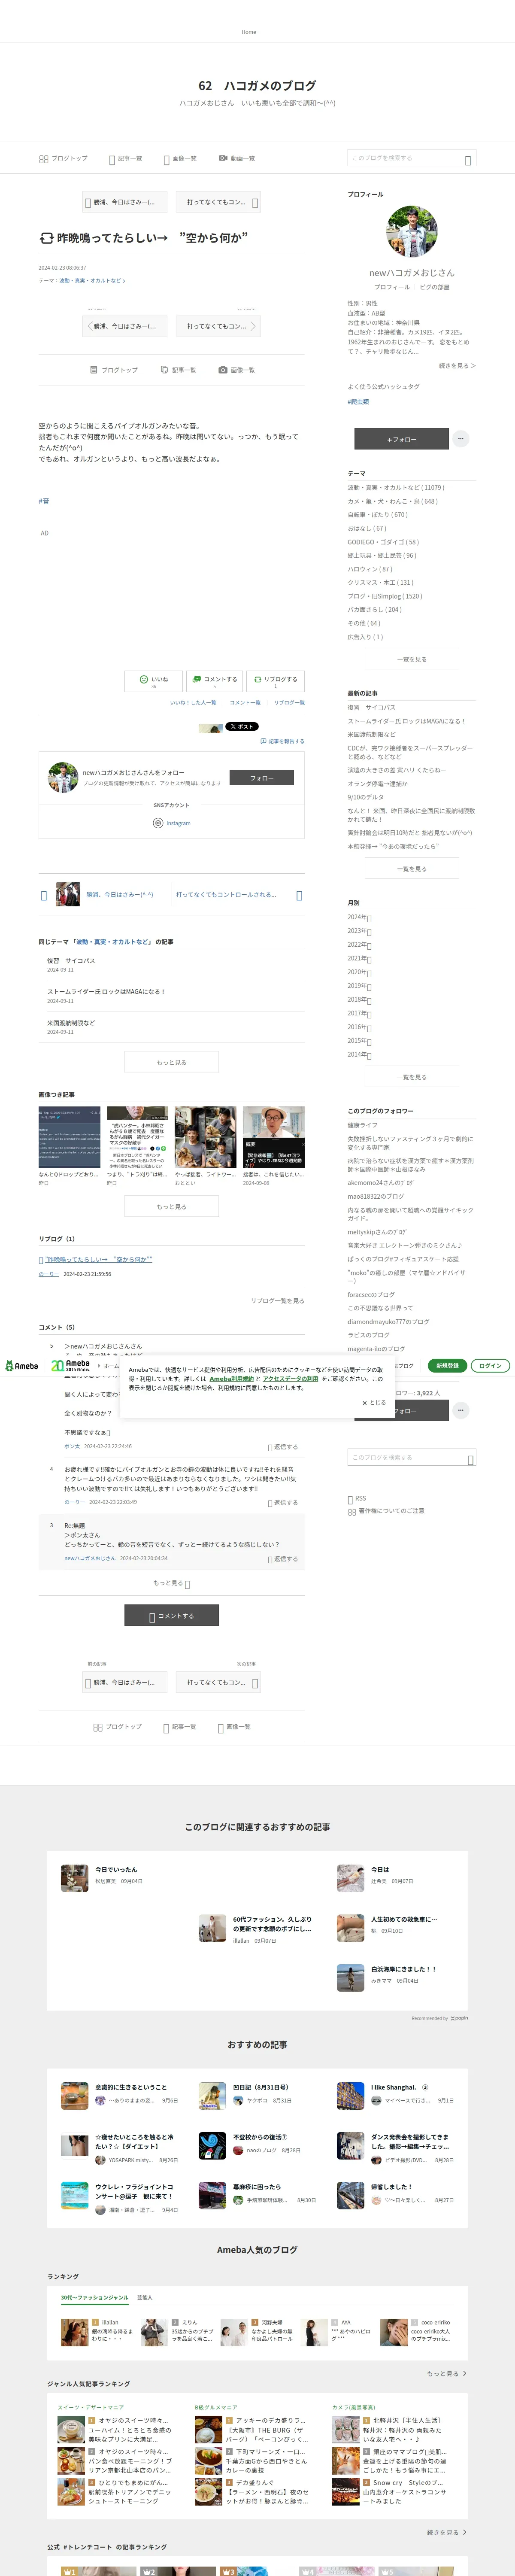515x2576 pixels.
Task: Open プロフィール link under profile name
Action: pos(392,287)
